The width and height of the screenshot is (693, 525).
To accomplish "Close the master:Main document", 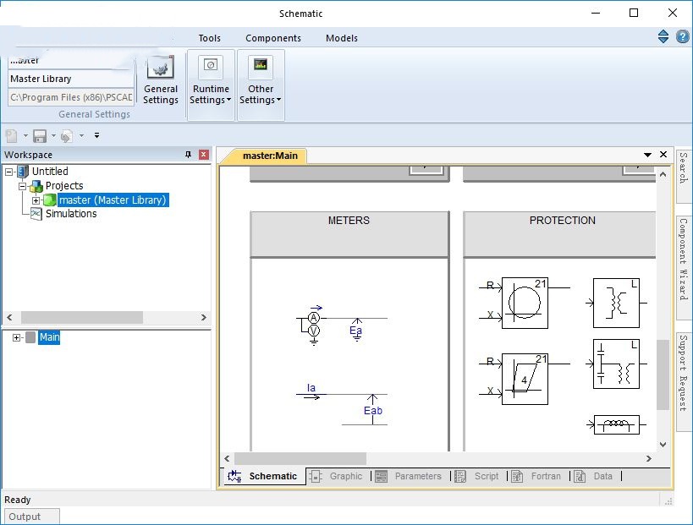I will coord(663,154).
